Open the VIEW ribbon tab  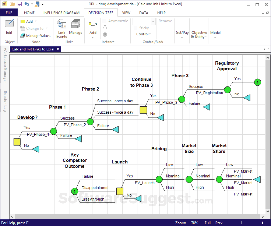click(x=126, y=13)
